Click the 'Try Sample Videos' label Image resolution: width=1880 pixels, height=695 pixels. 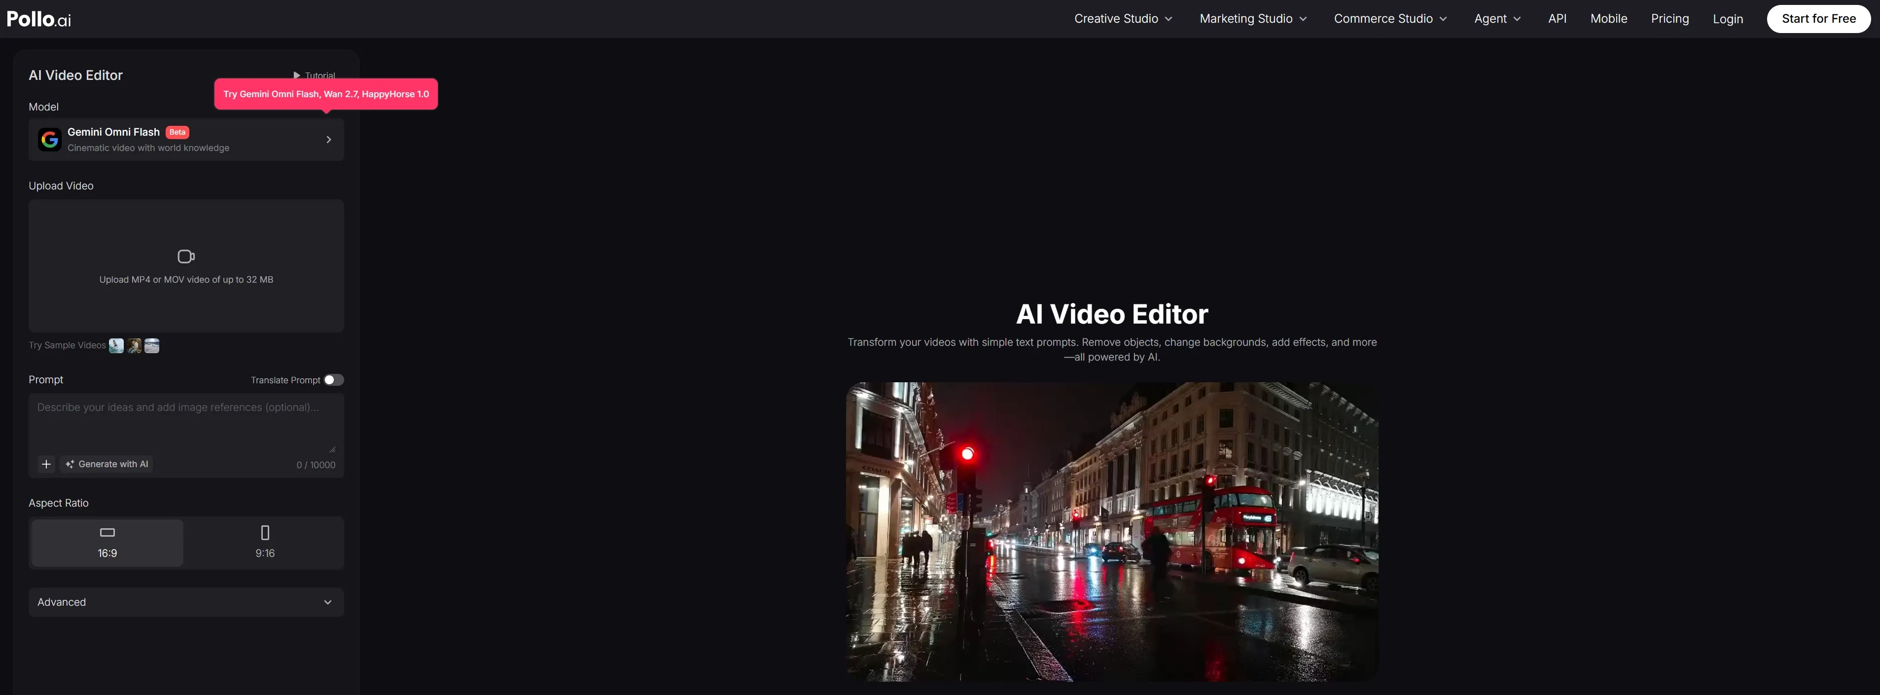click(x=67, y=345)
